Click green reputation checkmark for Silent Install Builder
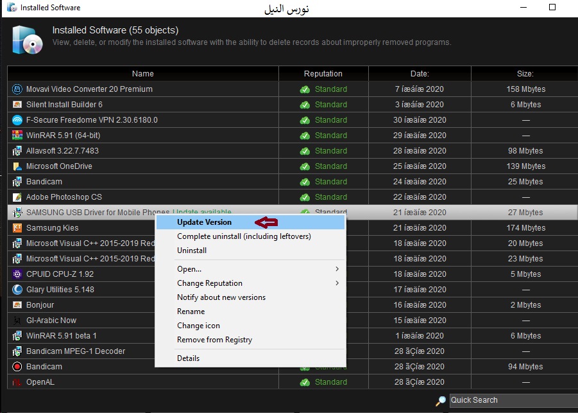Viewport: 578px width, 413px height. tap(305, 105)
